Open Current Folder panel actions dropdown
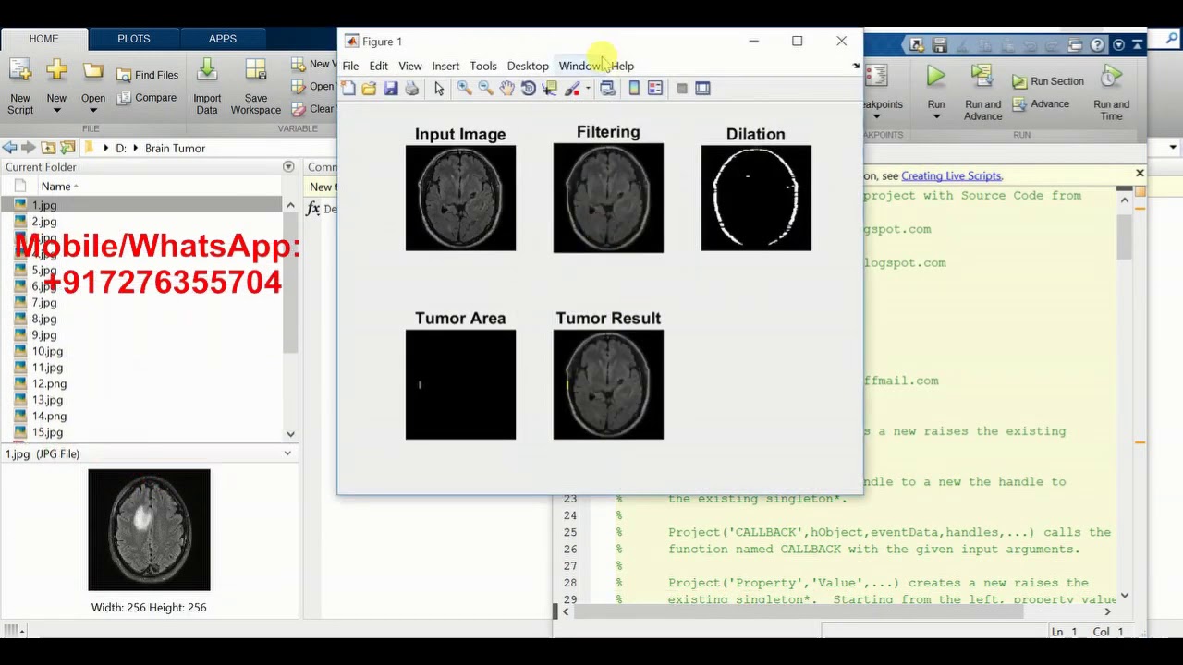The width and height of the screenshot is (1183, 665). 288,167
